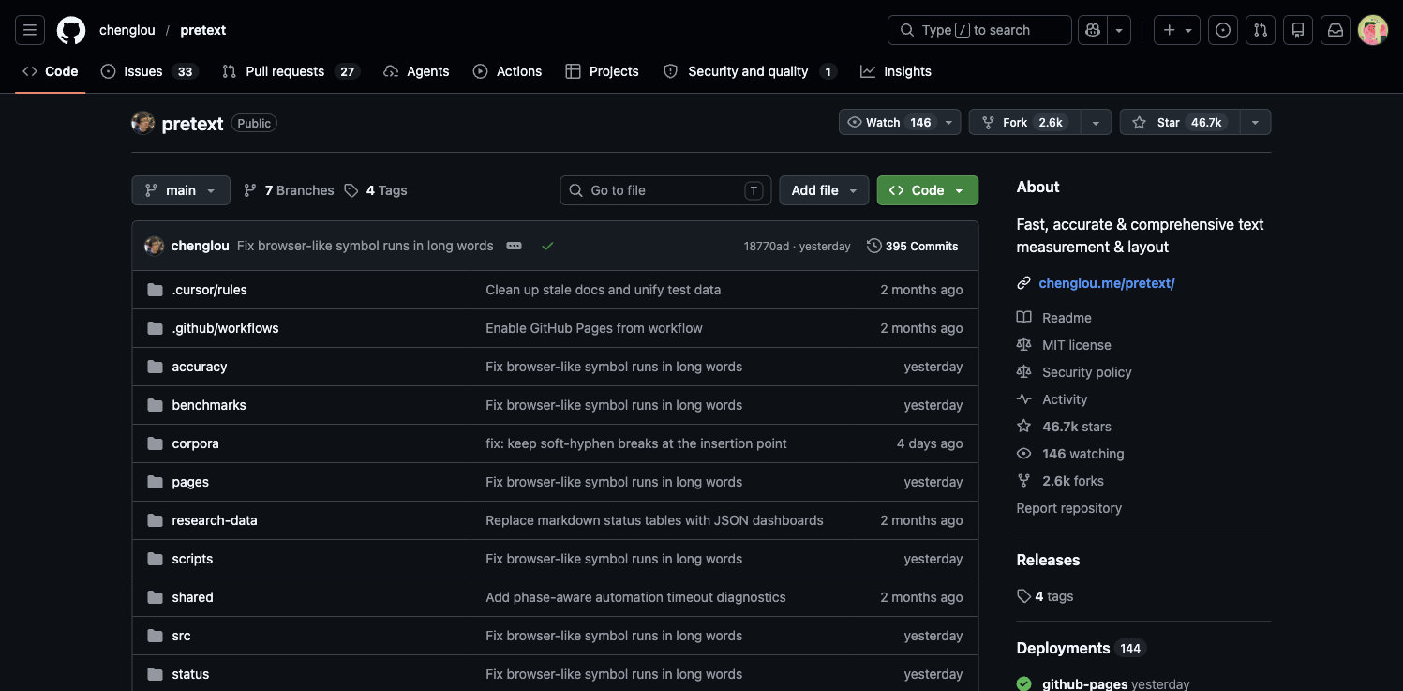Expand commit details ellipsis button

pos(514,246)
